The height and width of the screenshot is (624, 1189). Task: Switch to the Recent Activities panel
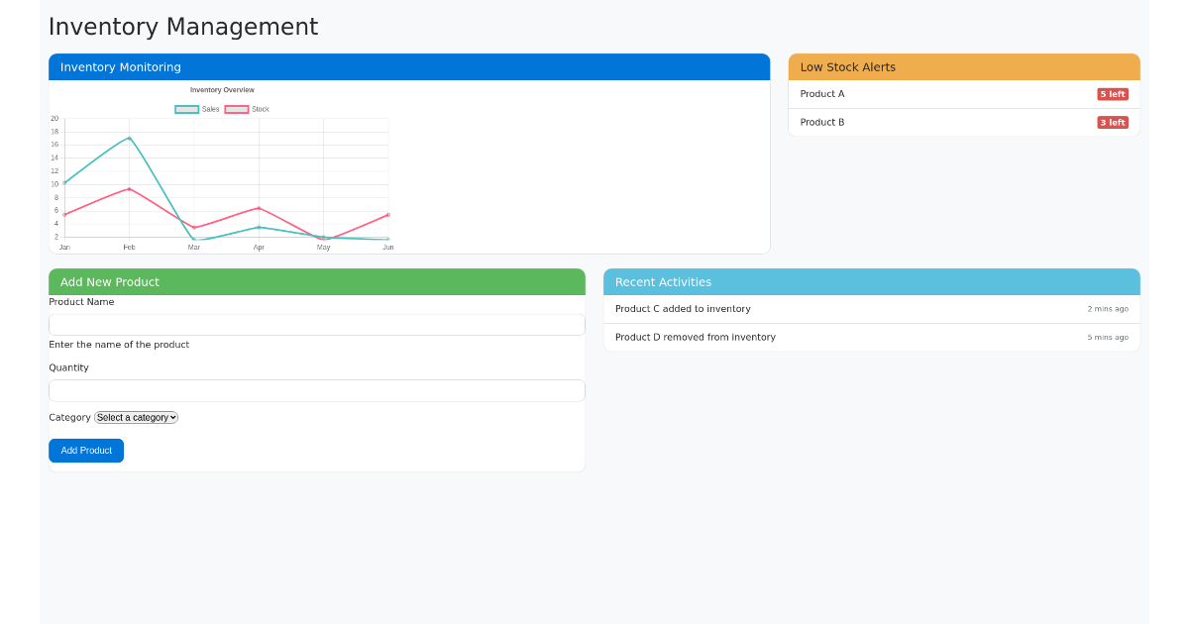click(662, 281)
